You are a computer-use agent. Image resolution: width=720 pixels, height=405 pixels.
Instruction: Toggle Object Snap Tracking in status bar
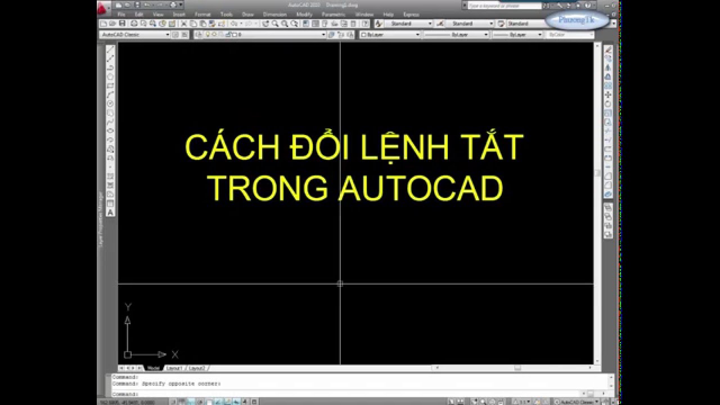point(218,402)
